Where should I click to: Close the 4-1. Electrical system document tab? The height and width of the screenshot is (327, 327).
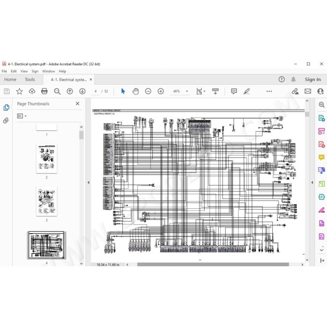coord(91,79)
